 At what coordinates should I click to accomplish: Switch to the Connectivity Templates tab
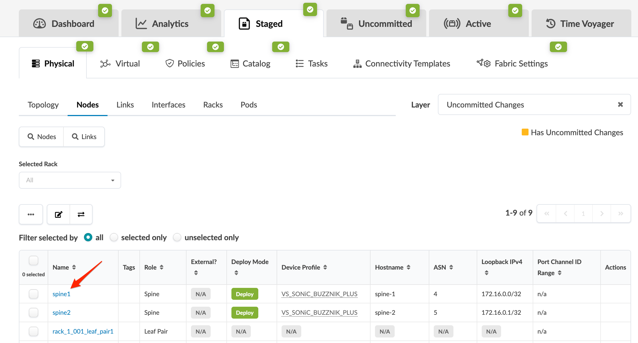tap(402, 63)
